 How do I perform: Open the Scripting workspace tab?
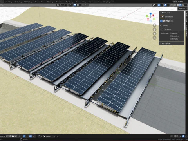point(107,2)
